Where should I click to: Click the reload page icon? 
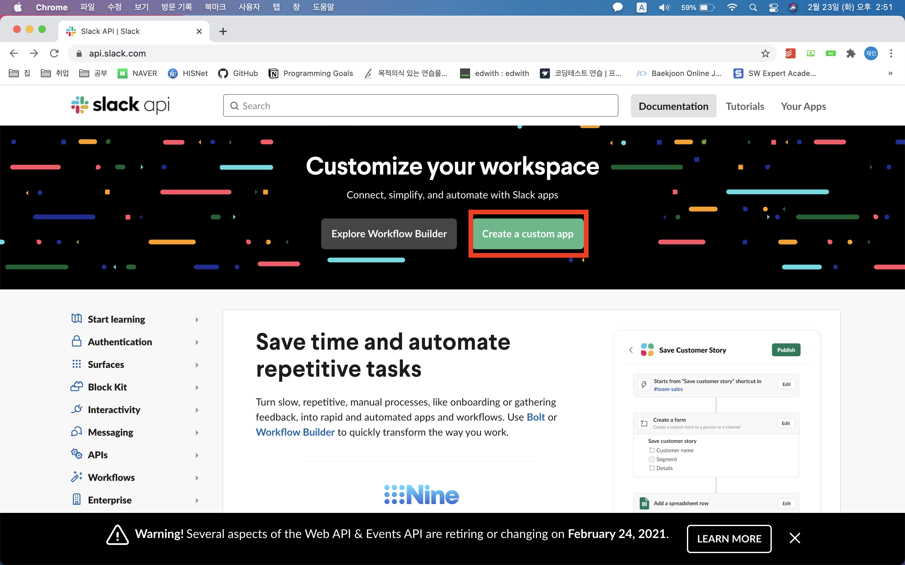pyautogui.click(x=54, y=53)
